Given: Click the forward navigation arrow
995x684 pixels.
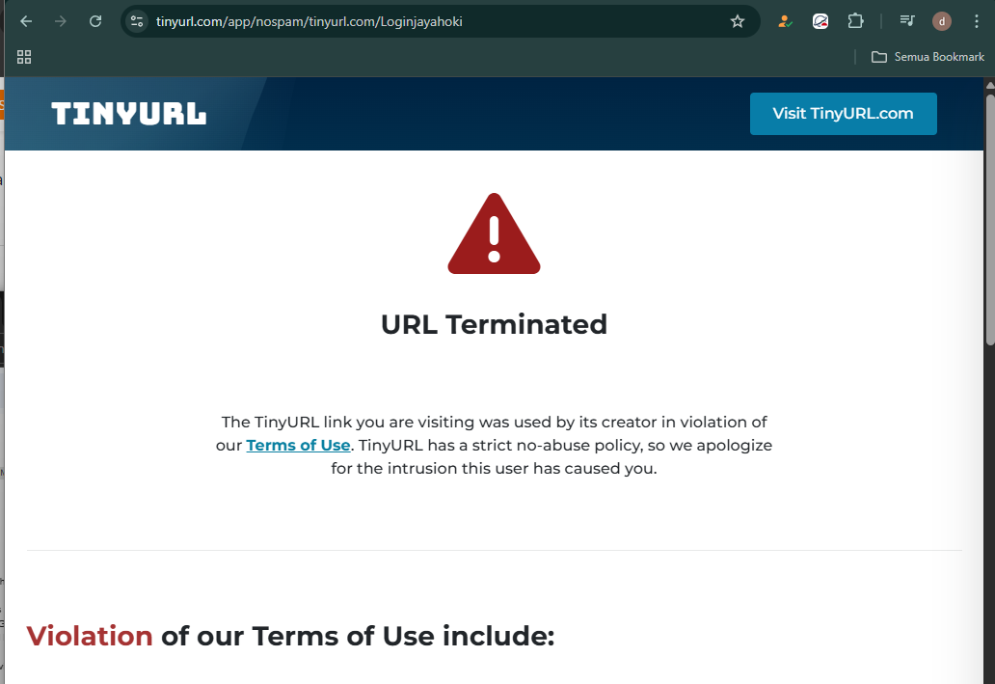Looking at the screenshot, I should (61, 21).
